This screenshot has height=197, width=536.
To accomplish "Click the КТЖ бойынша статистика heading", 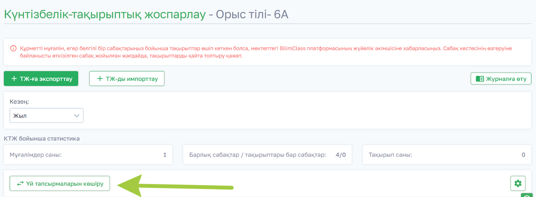I will pyautogui.click(x=42, y=139).
